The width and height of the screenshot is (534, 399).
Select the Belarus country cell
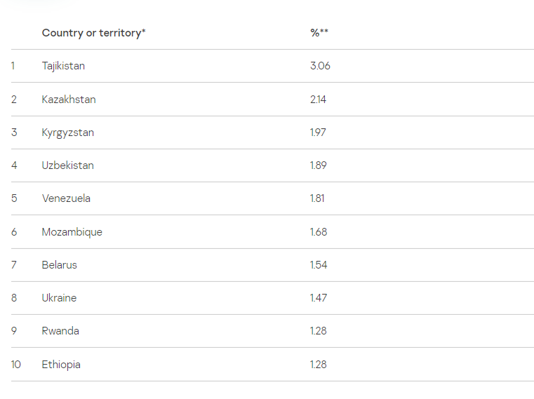pyautogui.click(x=59, y=265)
